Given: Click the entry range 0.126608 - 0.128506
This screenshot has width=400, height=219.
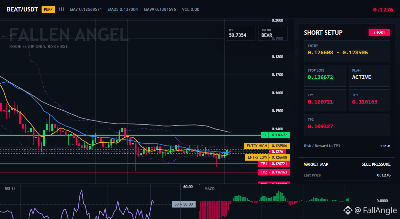Looking at the screenshot, I should click(337, 53).
